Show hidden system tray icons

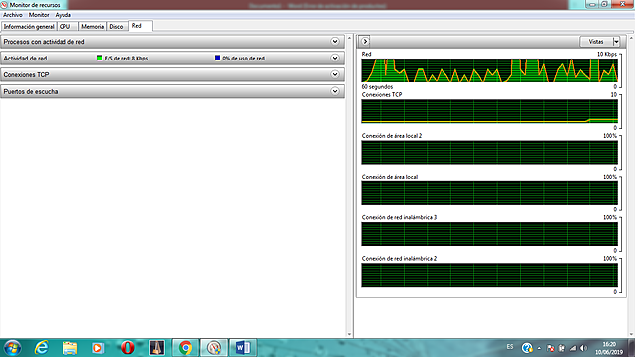pos(539,348)
